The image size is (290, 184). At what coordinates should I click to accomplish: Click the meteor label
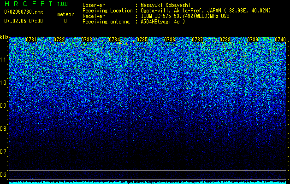pos(65,14)
